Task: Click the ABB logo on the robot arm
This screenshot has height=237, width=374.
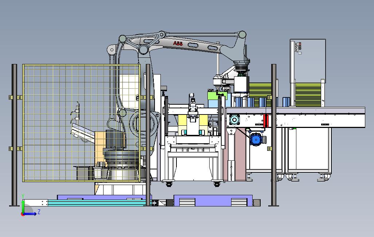Action: [178, 43]
